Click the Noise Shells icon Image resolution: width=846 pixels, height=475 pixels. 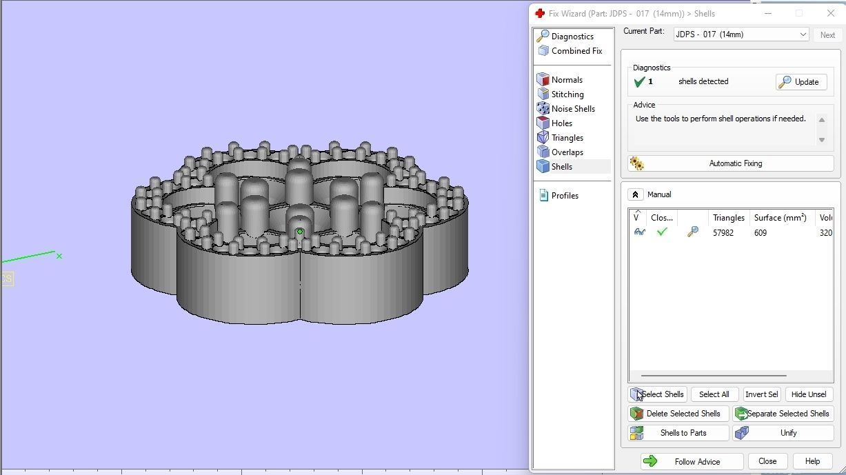coord(543,109)
